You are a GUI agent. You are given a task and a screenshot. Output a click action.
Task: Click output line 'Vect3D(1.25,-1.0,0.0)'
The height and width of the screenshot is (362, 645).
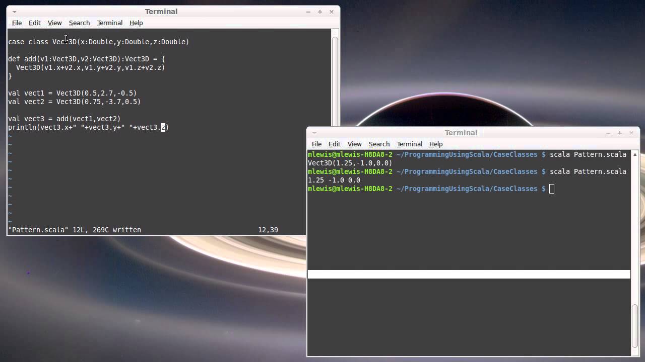coord(350,163)
